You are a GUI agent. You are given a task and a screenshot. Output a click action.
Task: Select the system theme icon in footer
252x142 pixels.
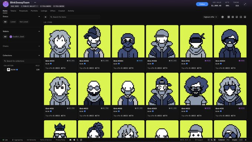[215, 140]
